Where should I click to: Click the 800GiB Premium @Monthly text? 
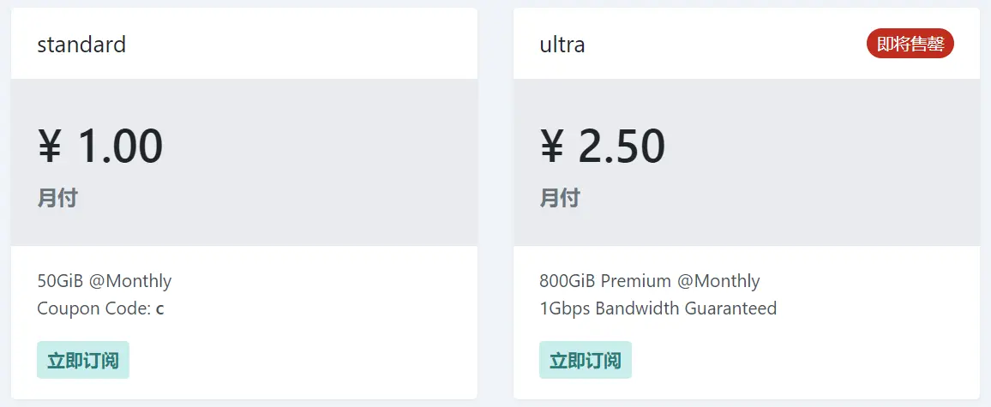pyautogui.click(x=650, y=280)
